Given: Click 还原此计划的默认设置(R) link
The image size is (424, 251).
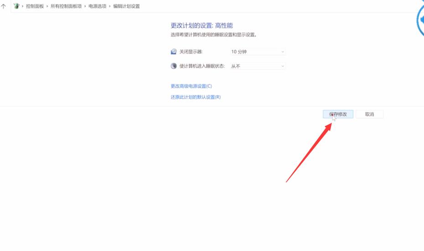Looking at the screenshot, I should coord(196,97).
